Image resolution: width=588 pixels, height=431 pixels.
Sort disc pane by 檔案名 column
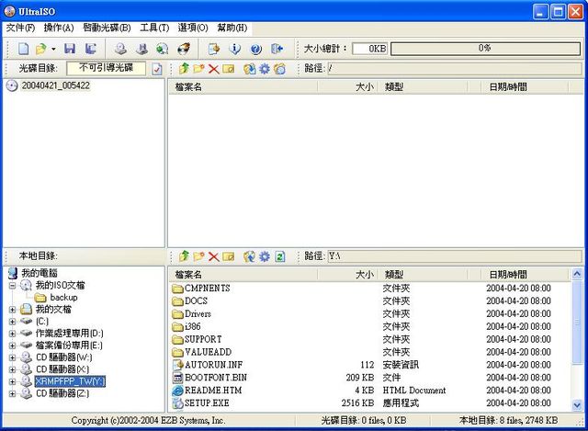point(243,87)
